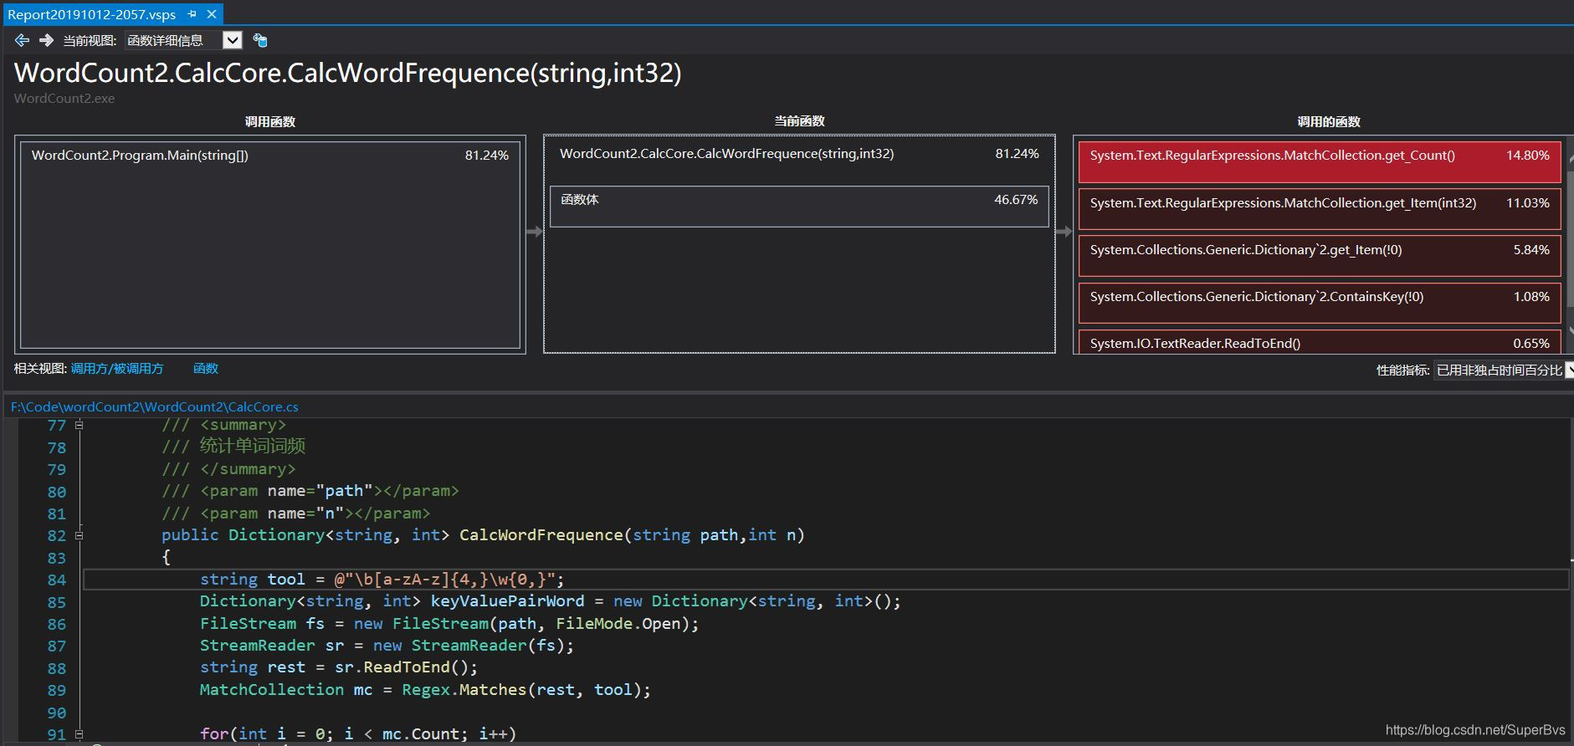
Task: Select MatchCollection.get_Count() 14.80% block
Action: pos(1320,162)
